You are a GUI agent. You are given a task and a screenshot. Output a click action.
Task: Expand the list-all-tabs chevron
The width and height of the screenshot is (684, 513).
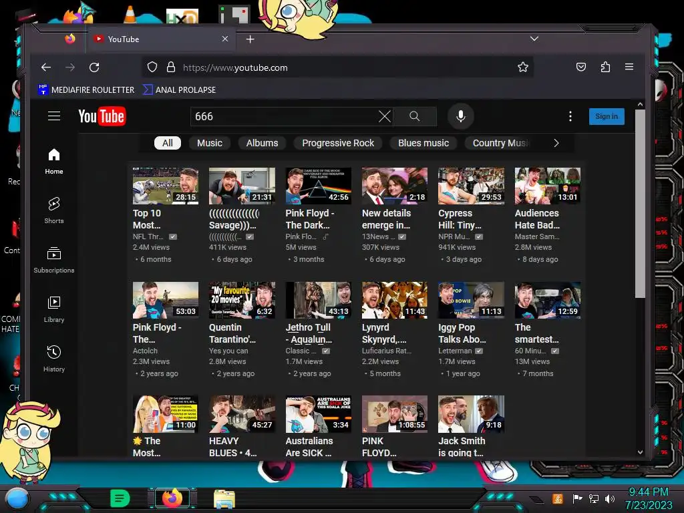[x=534, y=39]
